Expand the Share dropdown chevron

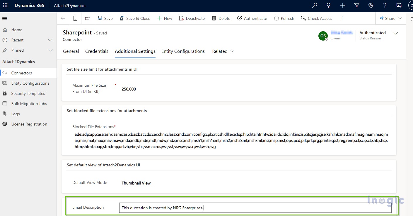[x=400, y=18]
